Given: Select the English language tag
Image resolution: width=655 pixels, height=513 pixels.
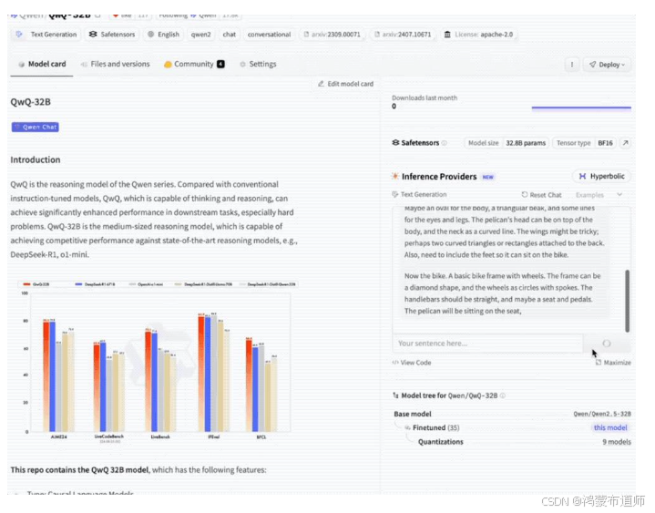Looking at the screenshot, I should (x=163, y=35).
